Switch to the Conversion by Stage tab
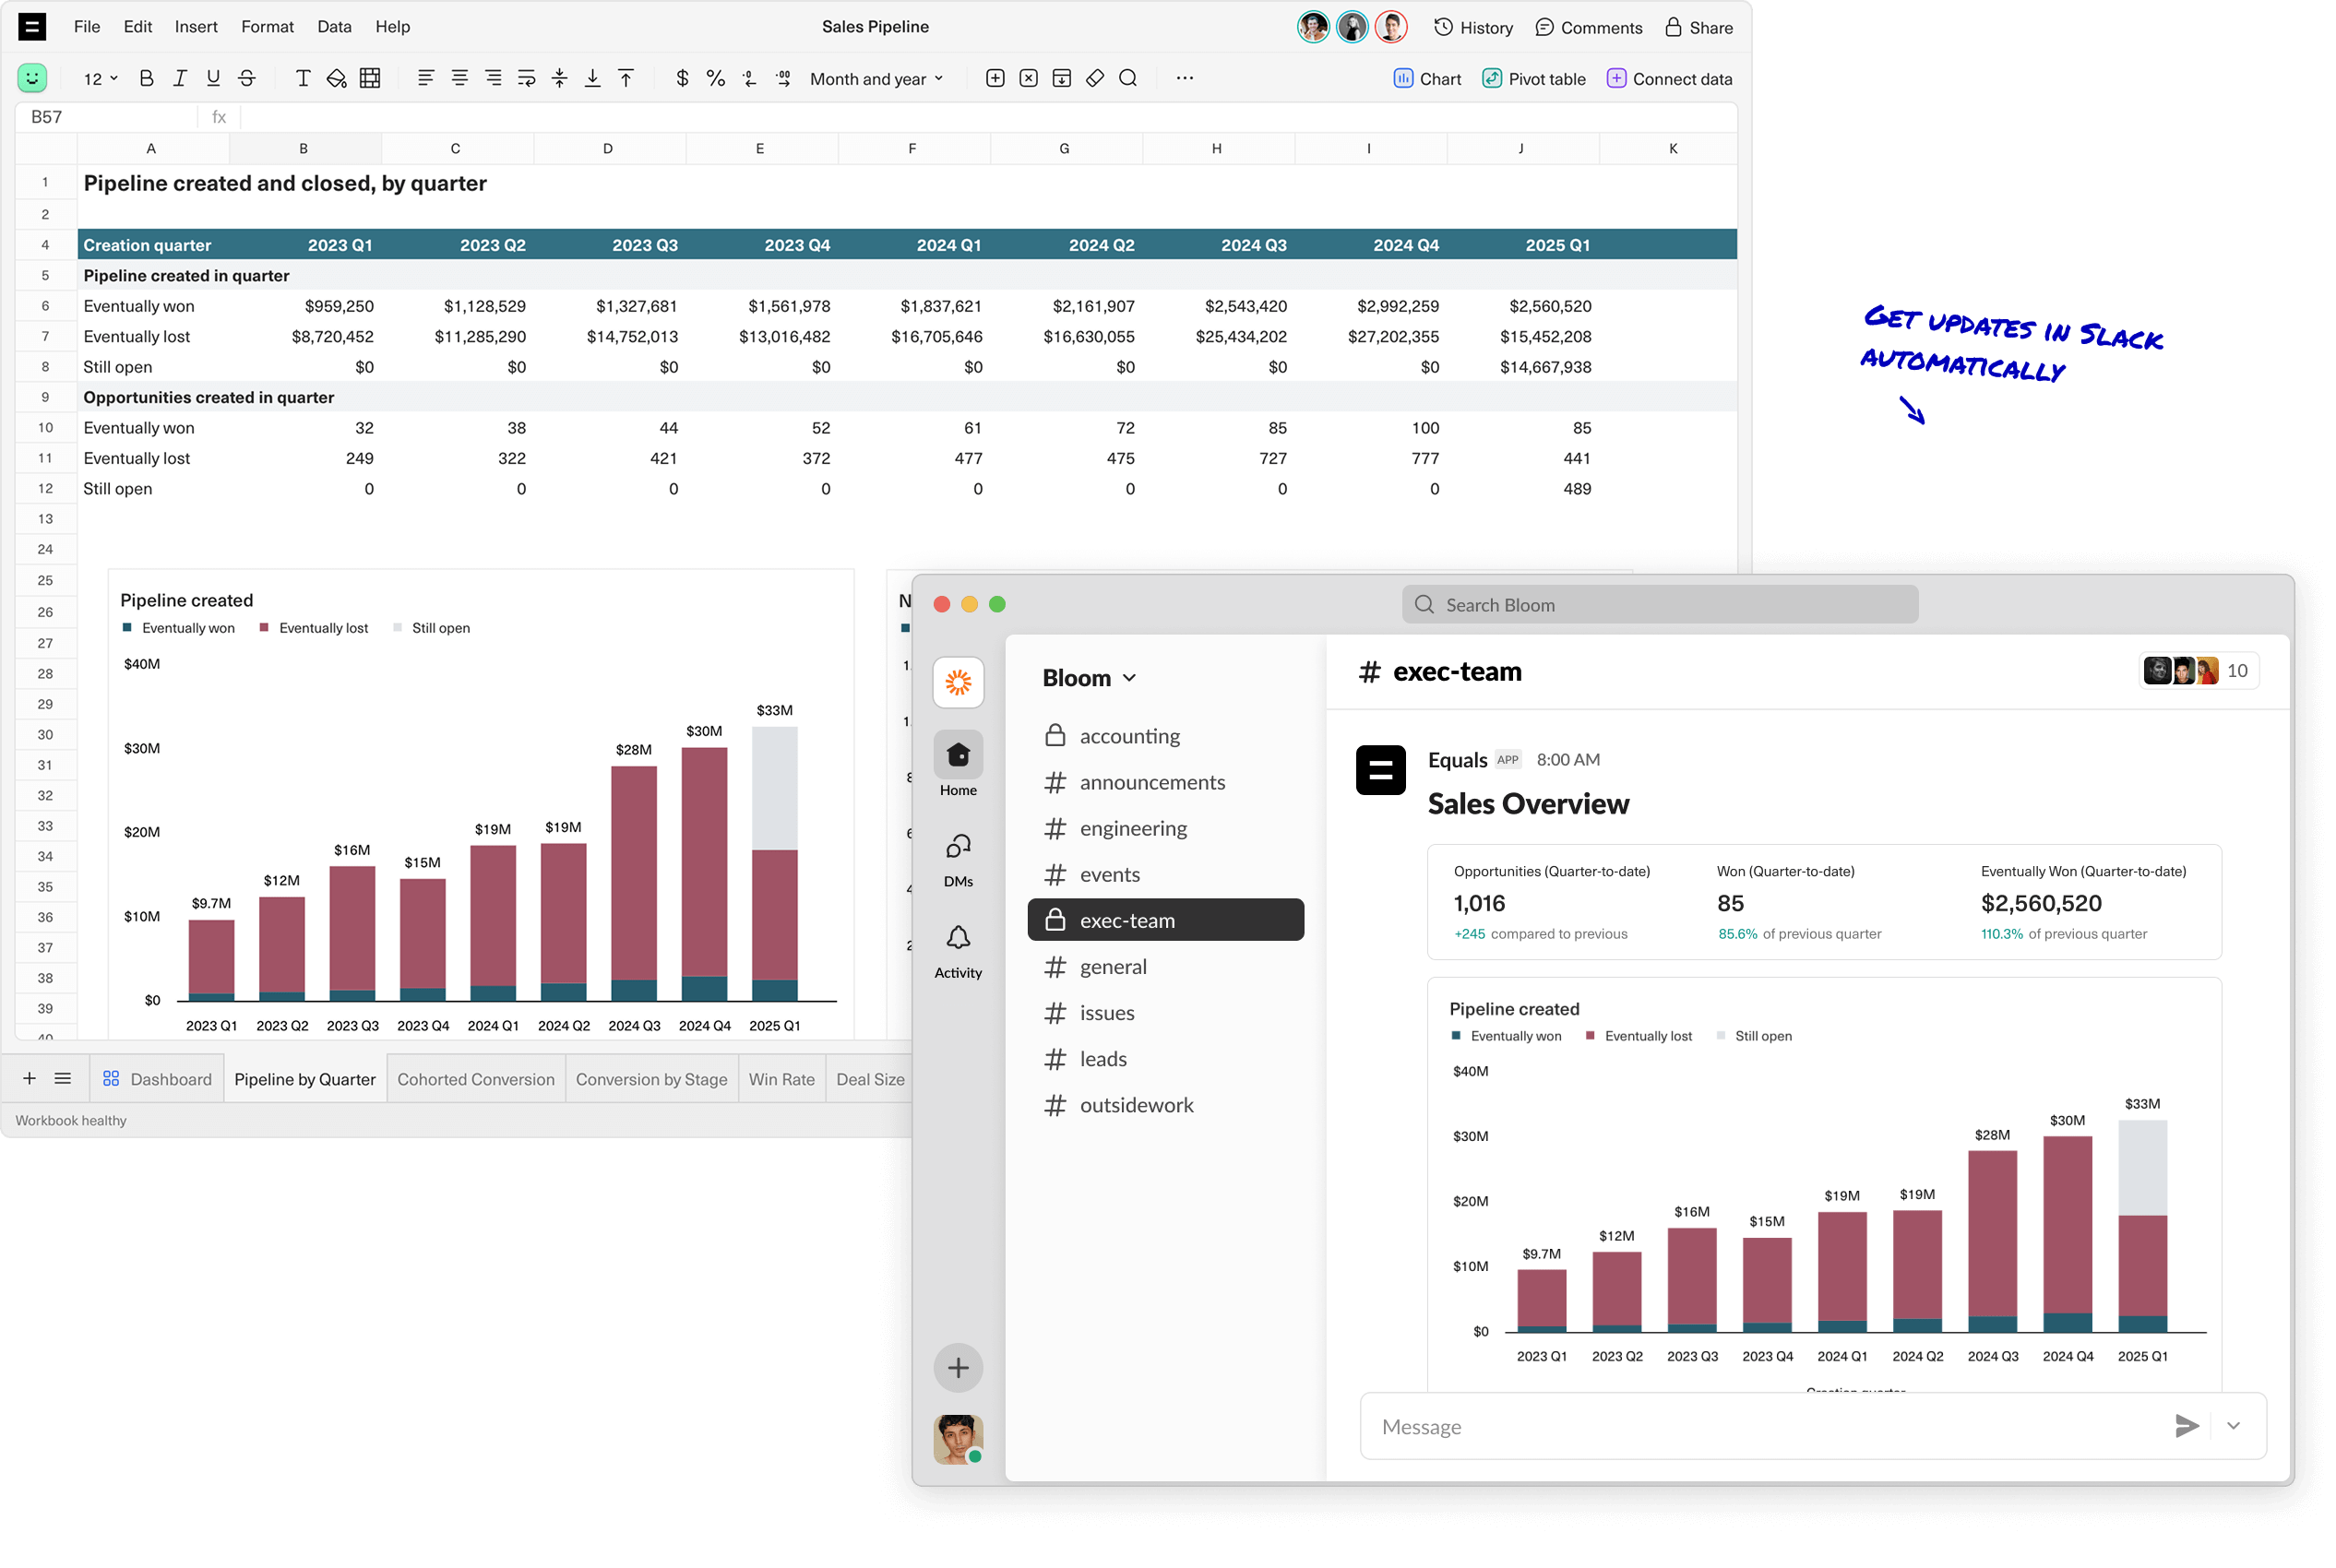The width and height of the screenshot is (2336, 1568). click(651, 1079)
